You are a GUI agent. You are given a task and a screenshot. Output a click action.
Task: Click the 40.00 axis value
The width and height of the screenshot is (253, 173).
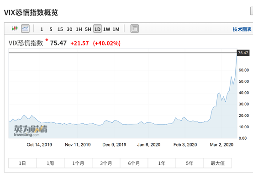click(x=244, y=93)
